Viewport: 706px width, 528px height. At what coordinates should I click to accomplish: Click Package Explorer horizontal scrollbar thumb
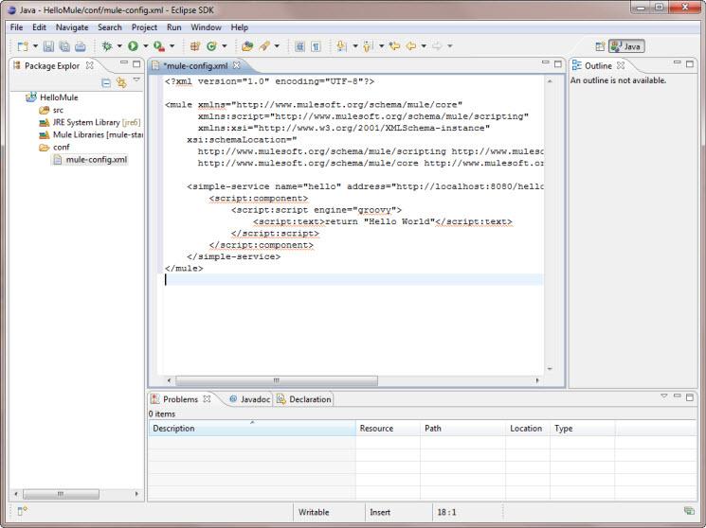coord(61,494)
